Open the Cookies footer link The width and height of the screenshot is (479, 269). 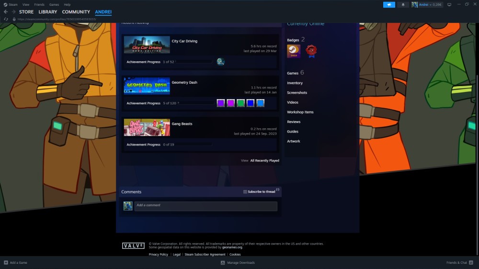(x=235, y=254)
